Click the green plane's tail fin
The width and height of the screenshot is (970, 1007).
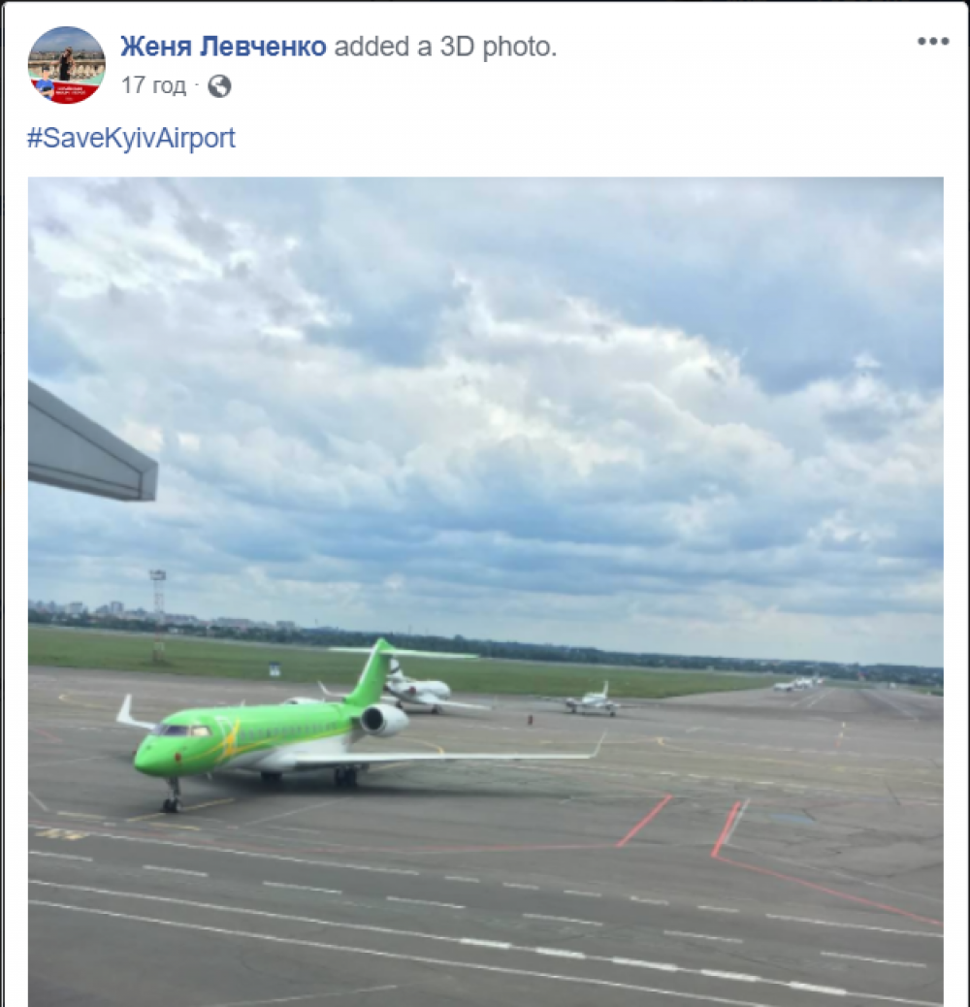(x=372, y=670)
